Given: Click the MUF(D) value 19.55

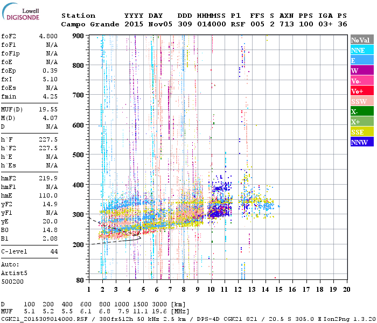Looking at the screenshot, I should tap(48, 109).
